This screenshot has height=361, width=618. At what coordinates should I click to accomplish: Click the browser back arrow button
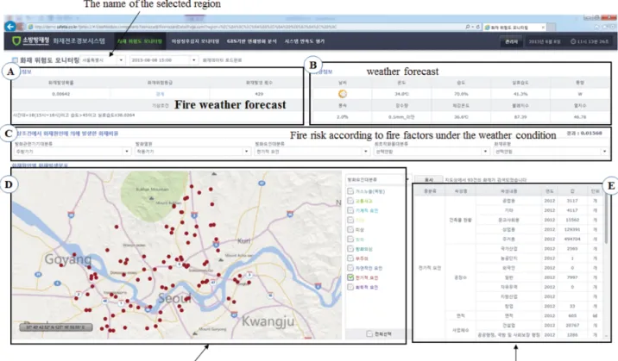10,27
